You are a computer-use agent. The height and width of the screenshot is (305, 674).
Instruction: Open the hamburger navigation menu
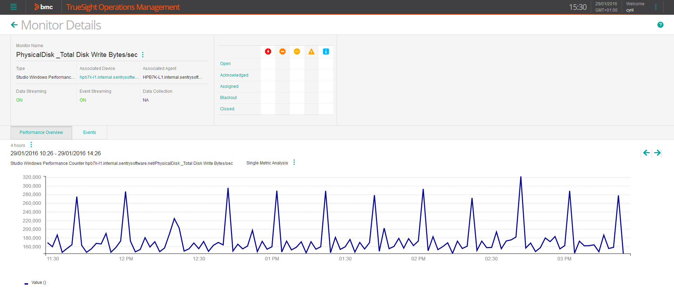13,7
